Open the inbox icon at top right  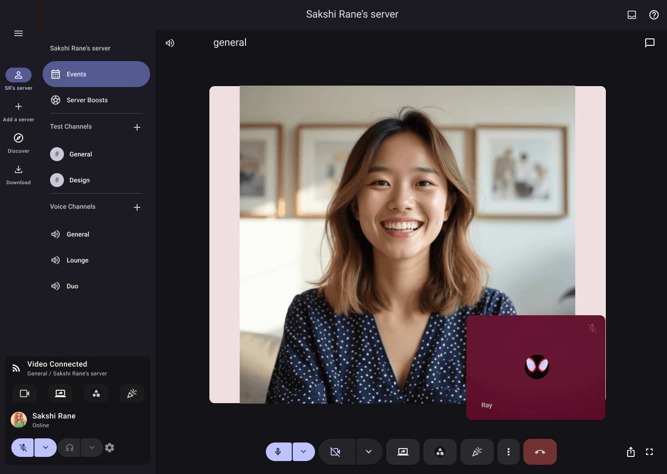[632, 15]
